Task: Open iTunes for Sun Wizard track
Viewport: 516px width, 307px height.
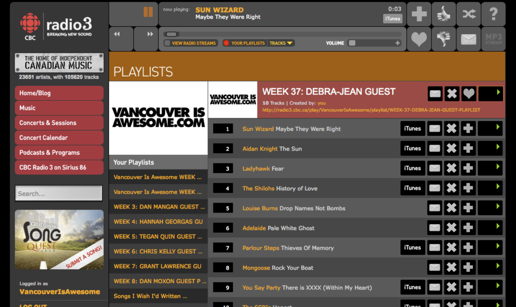Action: click(x=413, y=128)
